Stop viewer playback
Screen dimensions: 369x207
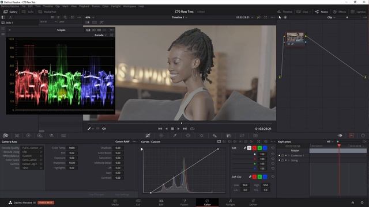point(172,129)
